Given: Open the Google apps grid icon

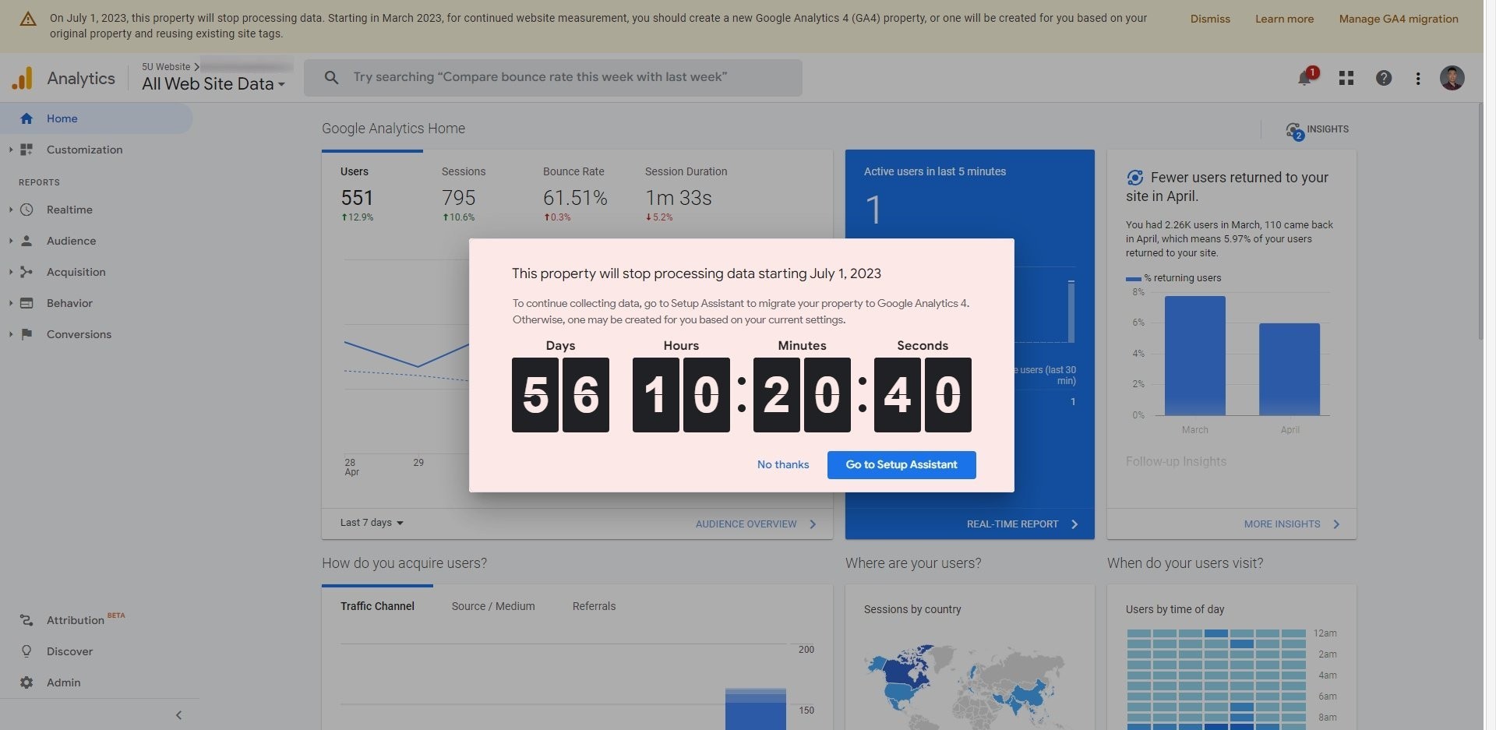Looking at the screenshot, I should pos(1346,78).
